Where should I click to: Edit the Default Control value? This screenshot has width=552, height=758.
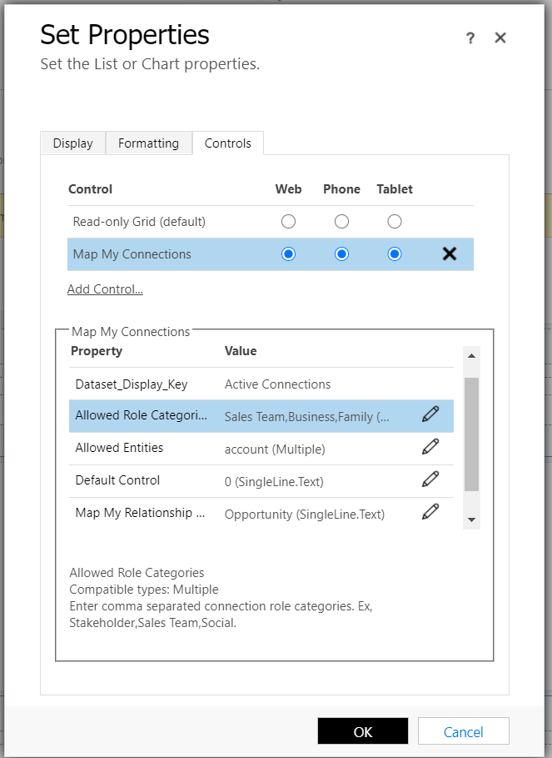point(430,479)
